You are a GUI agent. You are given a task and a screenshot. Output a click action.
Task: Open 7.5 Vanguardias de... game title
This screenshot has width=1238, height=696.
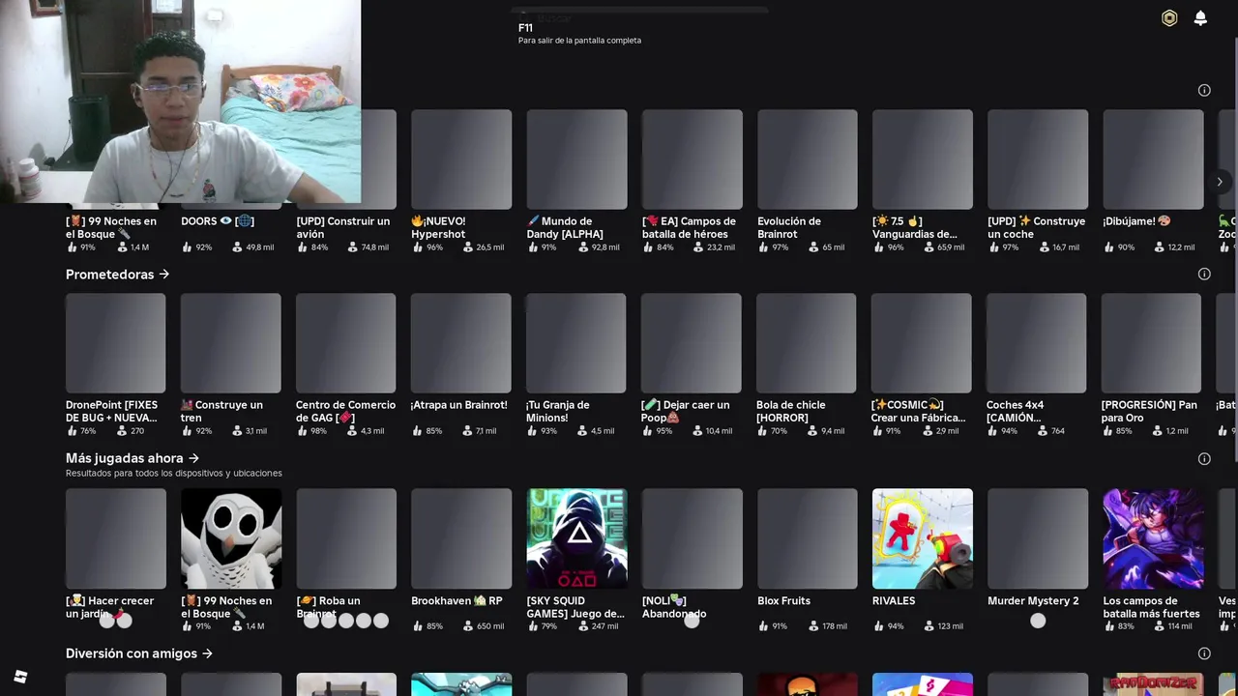click(x=915, y=227)
